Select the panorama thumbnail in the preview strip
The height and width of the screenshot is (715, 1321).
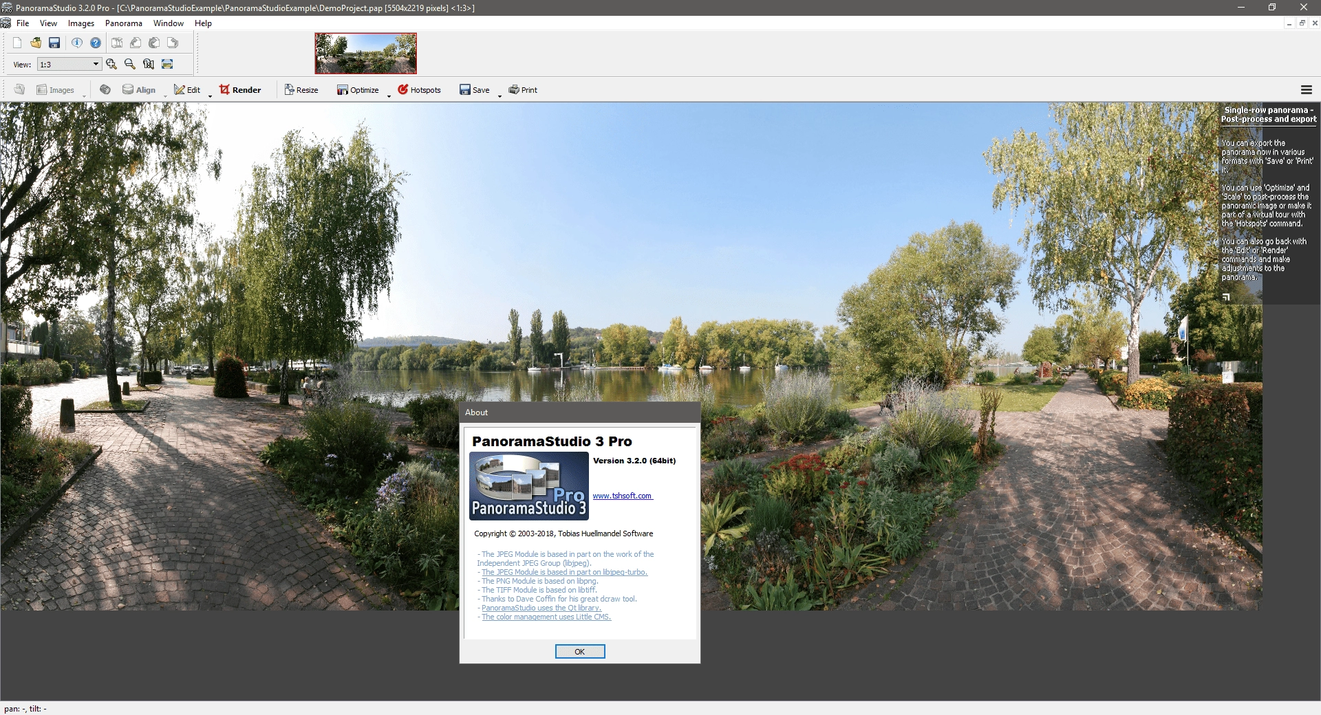tap(365, 53)
